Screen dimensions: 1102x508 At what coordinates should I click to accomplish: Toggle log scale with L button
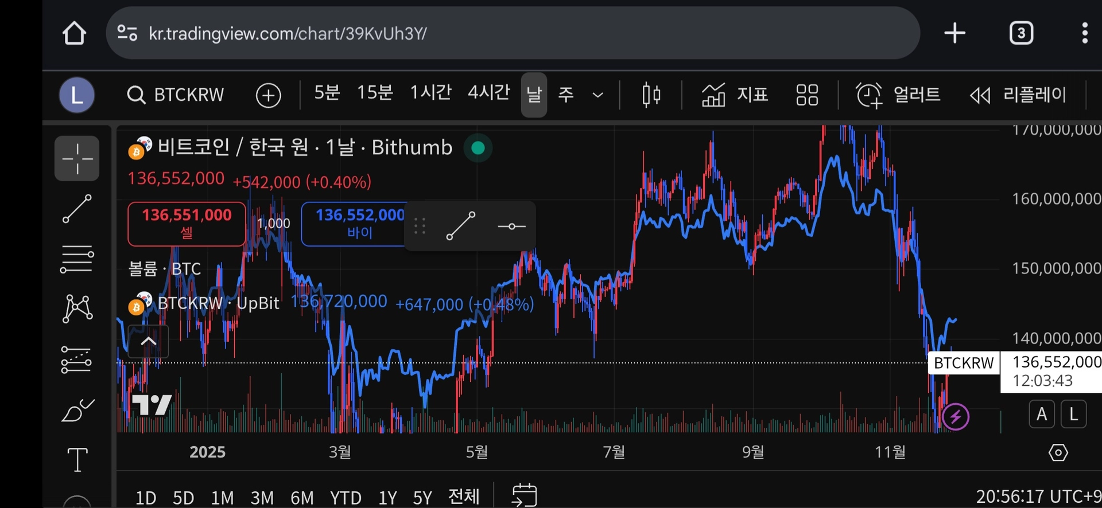pyautogui.click(x=1073, y=414)
